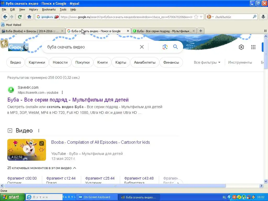Open Booba - Compilation of All Episodes link
Viewport: 268px width, 201px height.
point(100,142)
